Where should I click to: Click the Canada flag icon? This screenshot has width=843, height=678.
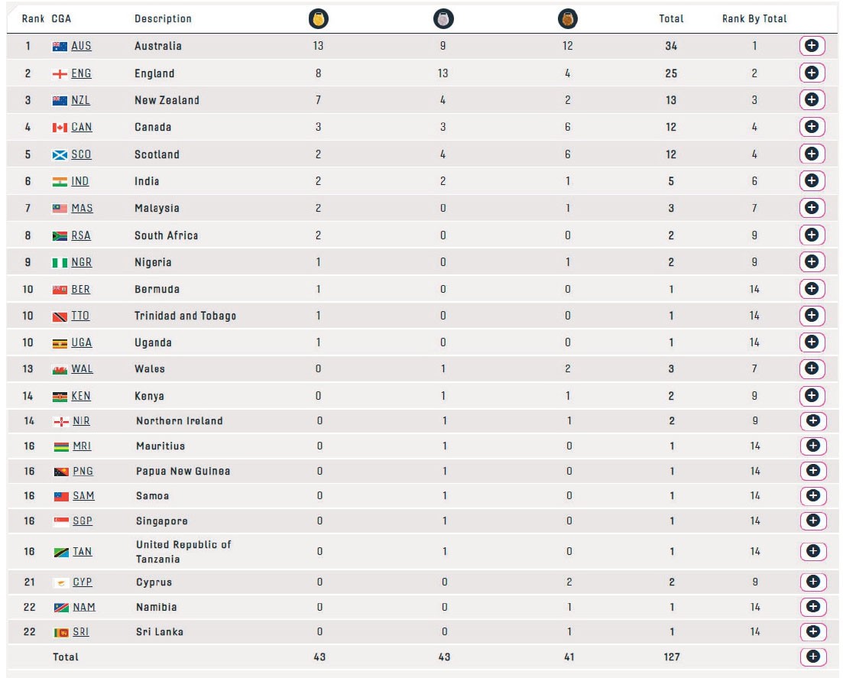pos(60,128)
